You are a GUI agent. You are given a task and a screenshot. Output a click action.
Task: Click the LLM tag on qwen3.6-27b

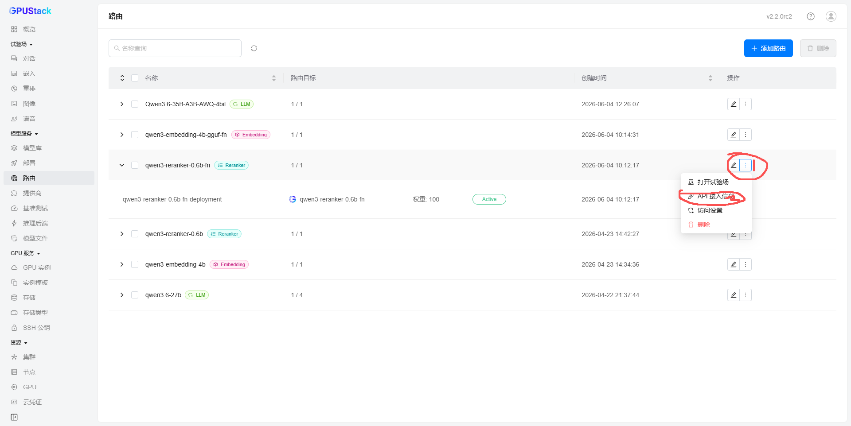click(x=197, y=295)
